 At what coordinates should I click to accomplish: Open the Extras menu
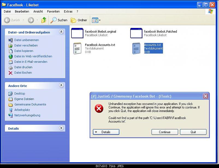click(68, 12)
